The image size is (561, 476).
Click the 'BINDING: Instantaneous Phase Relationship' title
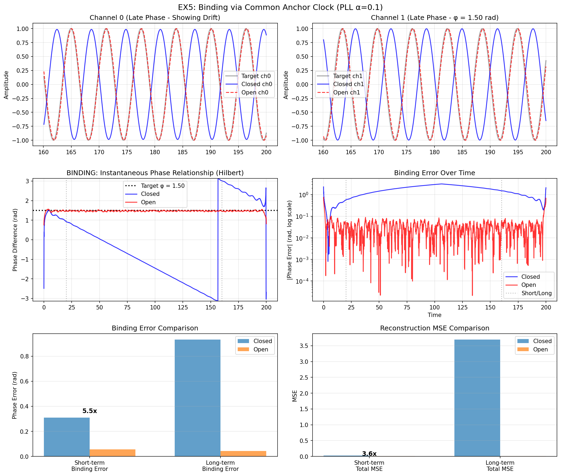pyautogui.click(x=155, y=173)
